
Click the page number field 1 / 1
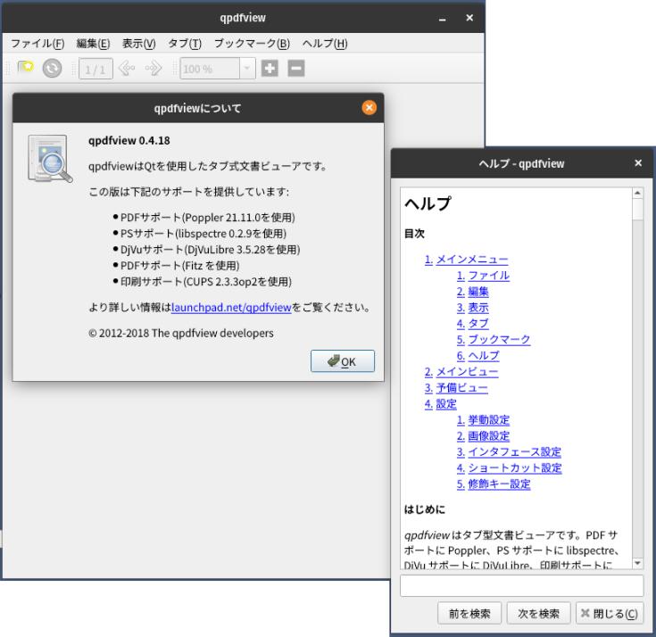pyautogui.click(x=95, y=69)
